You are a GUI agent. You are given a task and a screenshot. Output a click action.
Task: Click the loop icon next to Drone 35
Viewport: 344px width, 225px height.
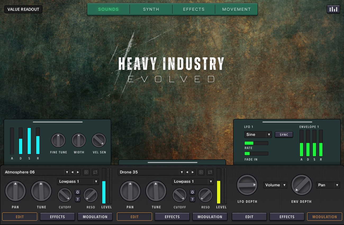[210, 172]
